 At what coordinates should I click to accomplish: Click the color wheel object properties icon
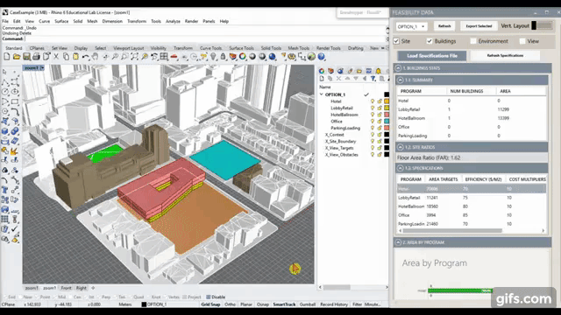click(x=243, y=56)
